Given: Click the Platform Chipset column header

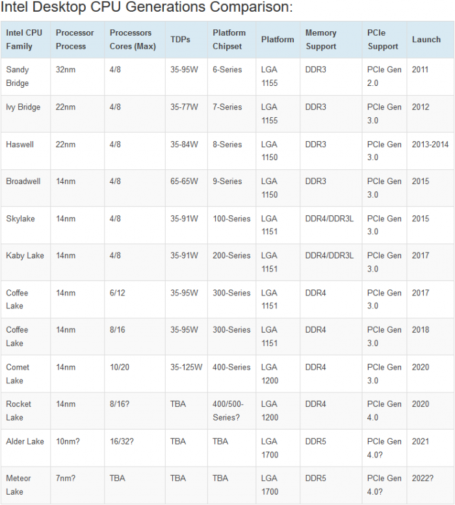Looking at the screenshot, I should pyautogui.click(x=229, y=40).
